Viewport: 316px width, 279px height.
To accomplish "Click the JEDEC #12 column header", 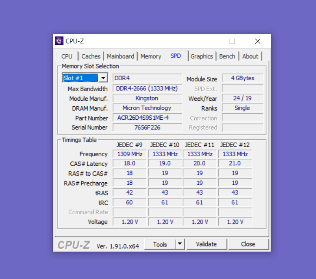I will tap(235, 145).
